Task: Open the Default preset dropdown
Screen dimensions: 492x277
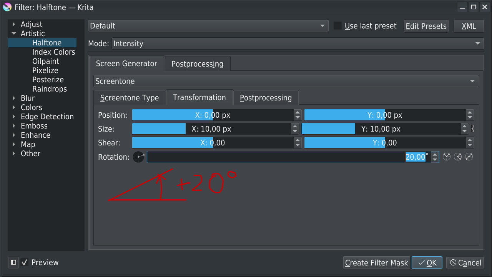Action: point(208,26)
